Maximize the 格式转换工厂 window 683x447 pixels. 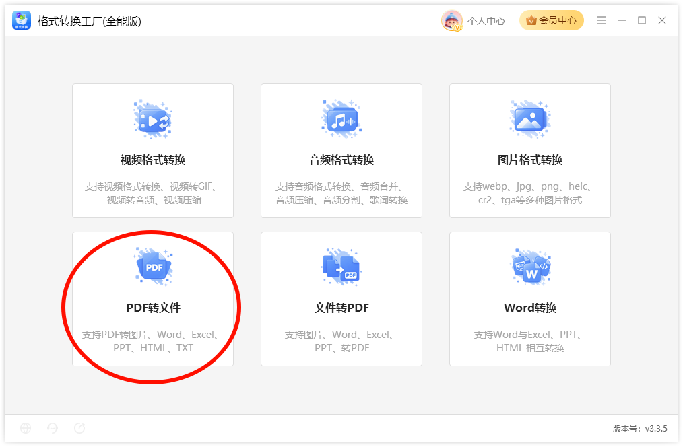pyautogui.click(x=642, y=20)
